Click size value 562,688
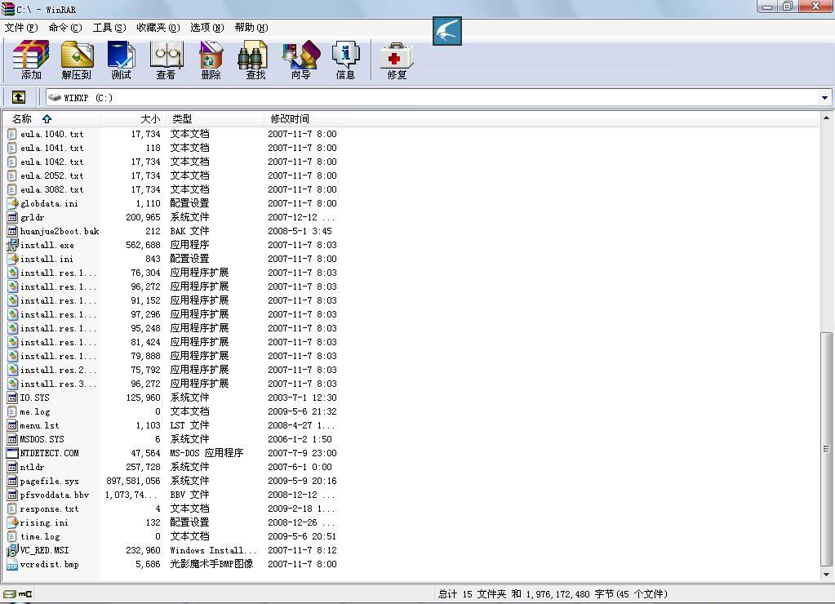Image resolution: width=835 pixels, height=604 pixels. [143, 245]
